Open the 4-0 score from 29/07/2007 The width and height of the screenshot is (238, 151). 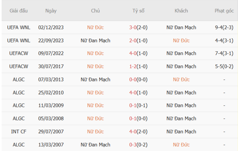pyautogui.click(x=133, y=131)
